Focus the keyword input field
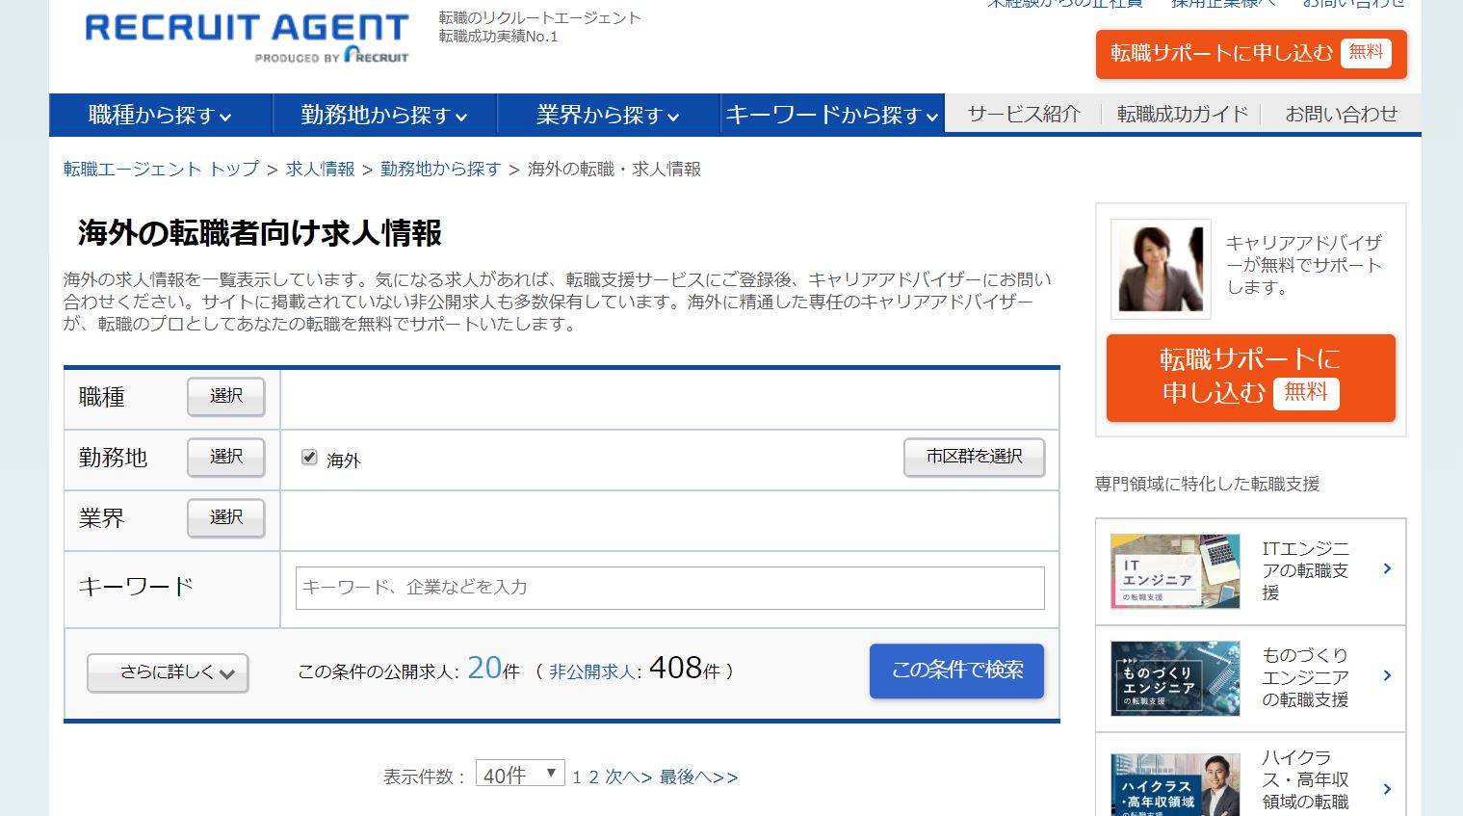Image resolution: width=1463 pixels, height=816 pixels. click(x=669, y=588)
